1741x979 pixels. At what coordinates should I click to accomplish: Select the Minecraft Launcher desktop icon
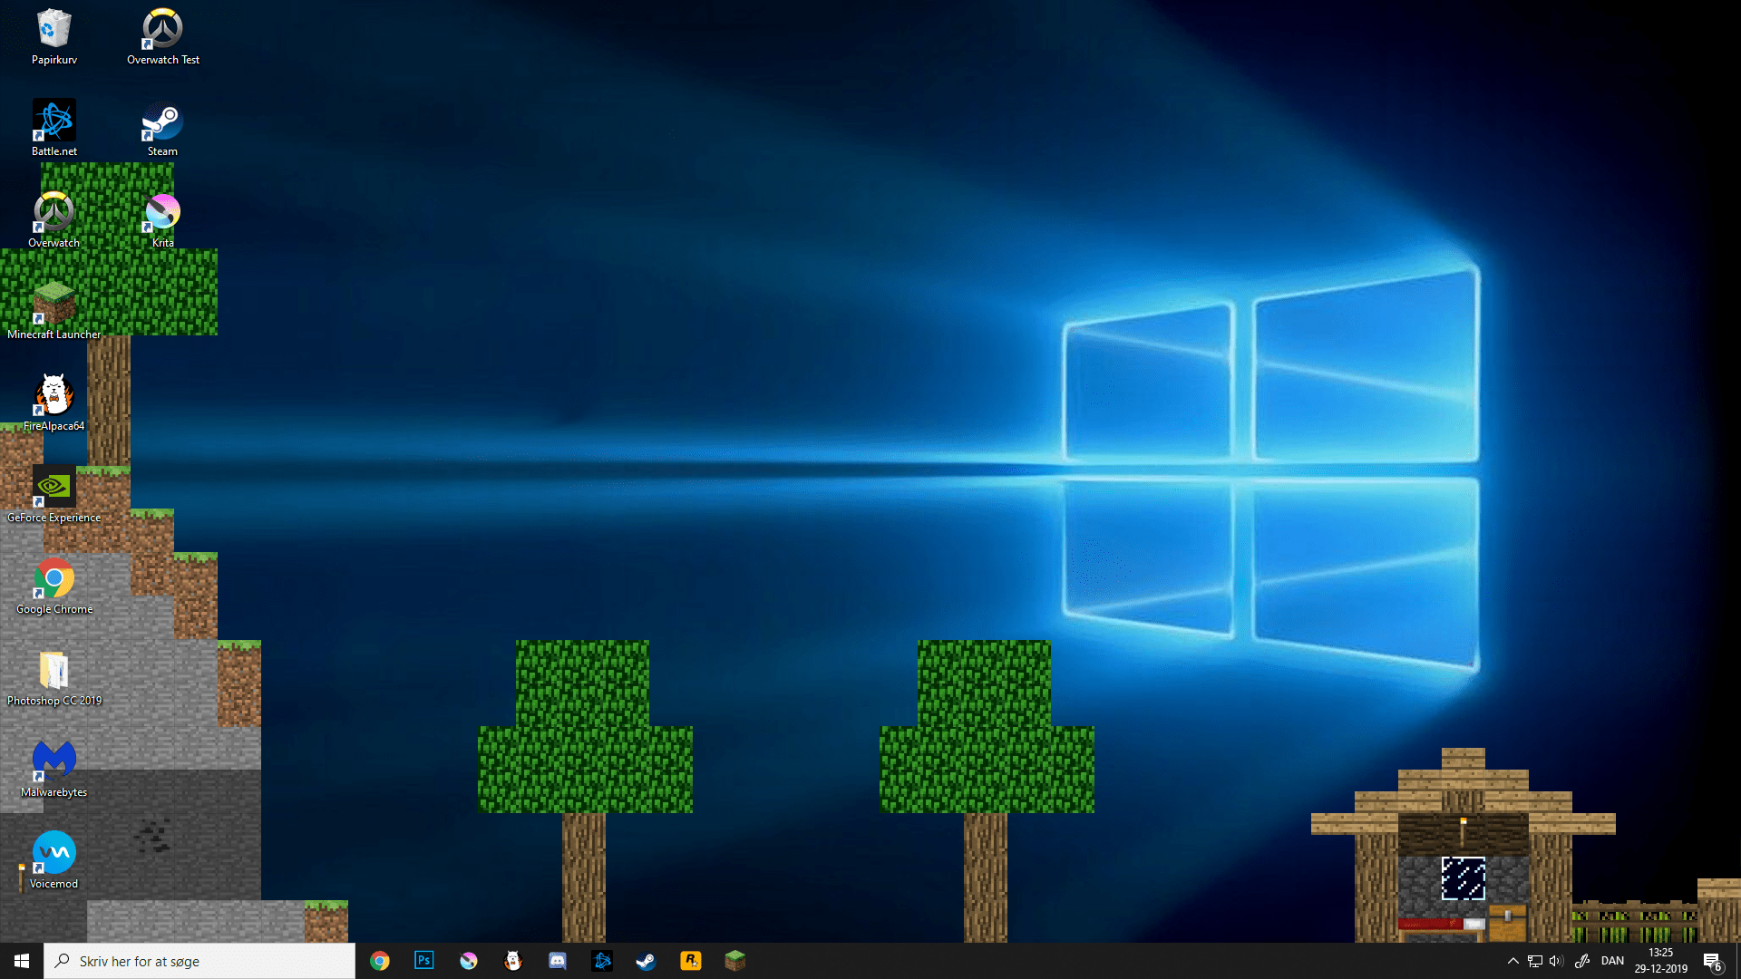(53, 305)
